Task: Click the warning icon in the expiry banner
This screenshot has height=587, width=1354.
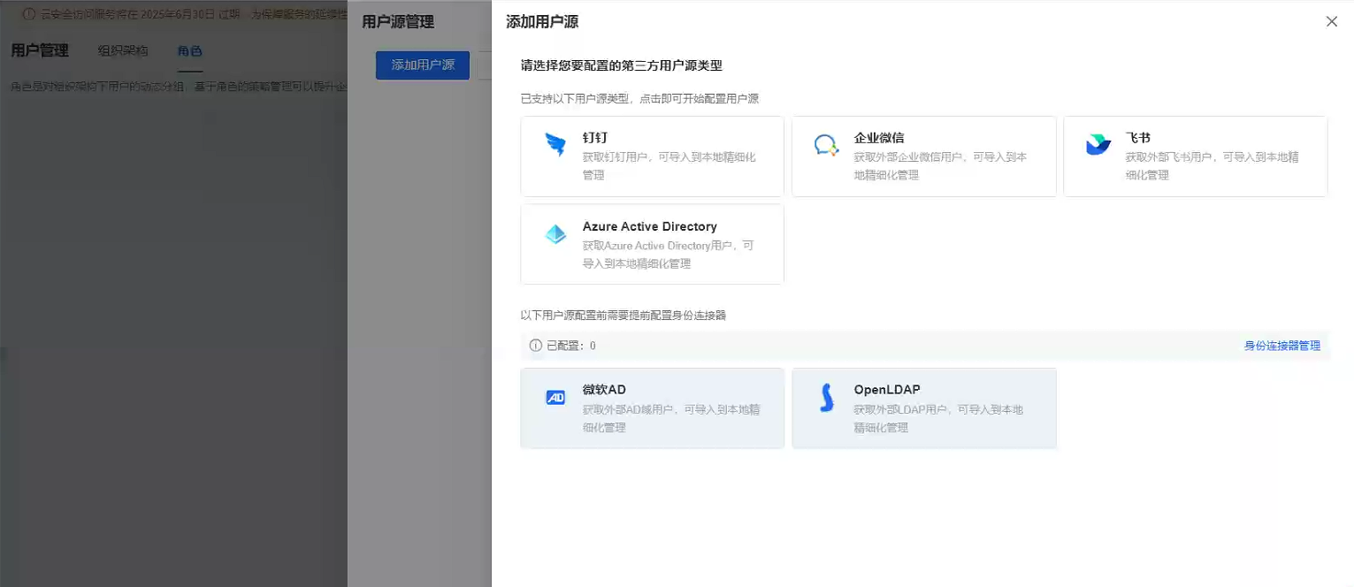Action: tap(29, 14)
